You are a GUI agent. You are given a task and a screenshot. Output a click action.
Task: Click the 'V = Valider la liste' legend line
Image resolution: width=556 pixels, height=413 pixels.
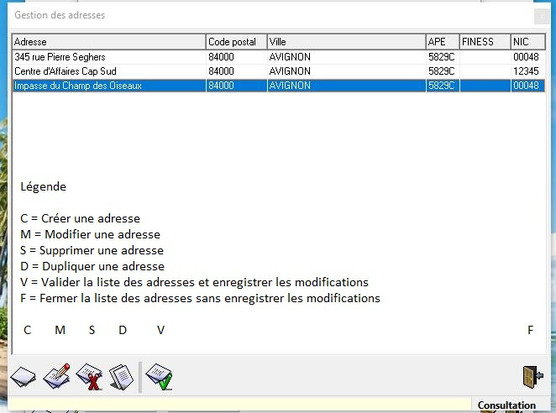(x=194, y=282)
